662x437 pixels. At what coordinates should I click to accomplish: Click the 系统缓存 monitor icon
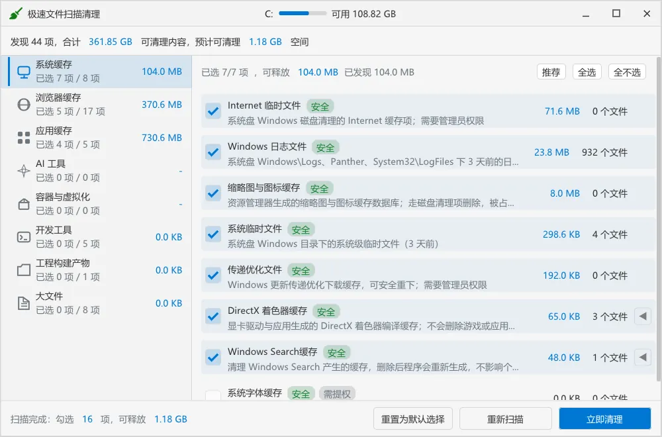pyautogui.click(x=24, y=72)
